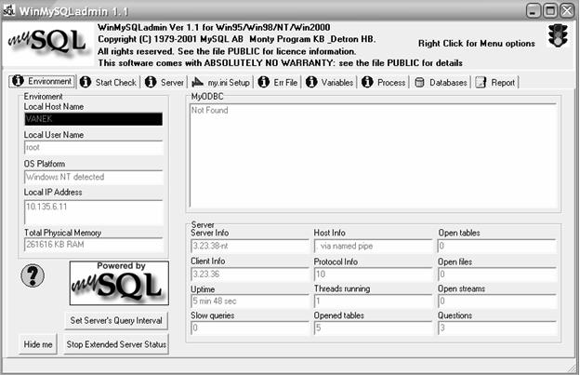Click the WinMySQLadmin title bar app icon
The image size is (580, 375).
(x=9, y=10)
